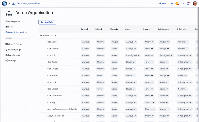The image size is (199, 122).
Task: Open notifications bell icon
Action: (x=188, y=4)
